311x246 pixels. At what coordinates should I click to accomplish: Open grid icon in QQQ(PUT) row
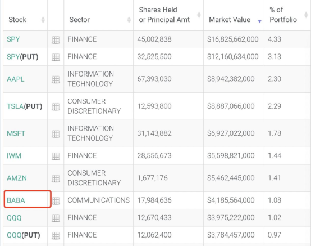pos(56,236)
